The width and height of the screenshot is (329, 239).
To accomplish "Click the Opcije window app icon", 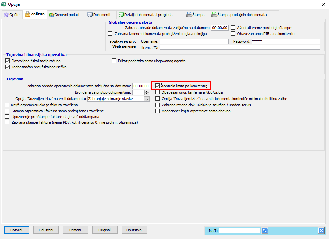I will click(x=4, y=4).
